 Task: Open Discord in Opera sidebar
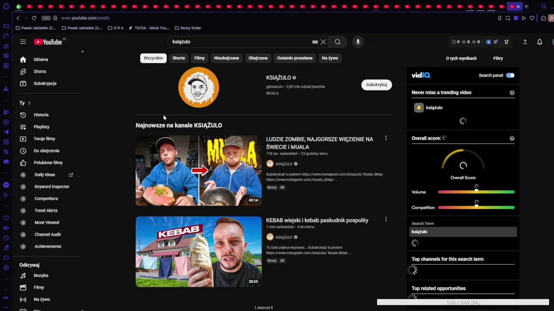[6, 162]
